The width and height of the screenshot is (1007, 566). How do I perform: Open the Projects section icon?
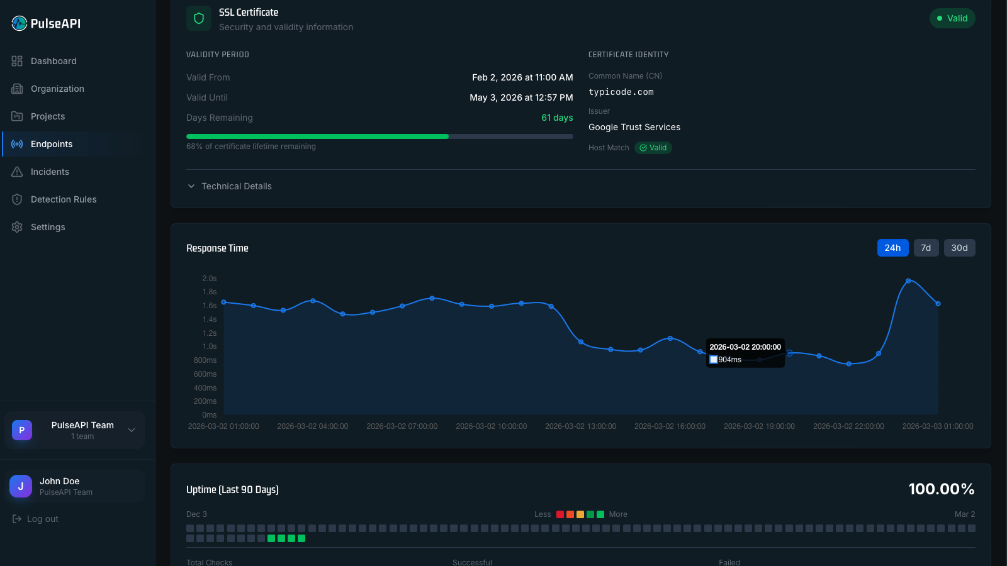[17, 116]
